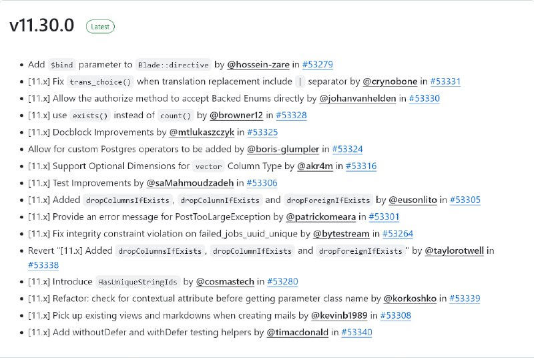Open pull request #53340

coord(356,332)
